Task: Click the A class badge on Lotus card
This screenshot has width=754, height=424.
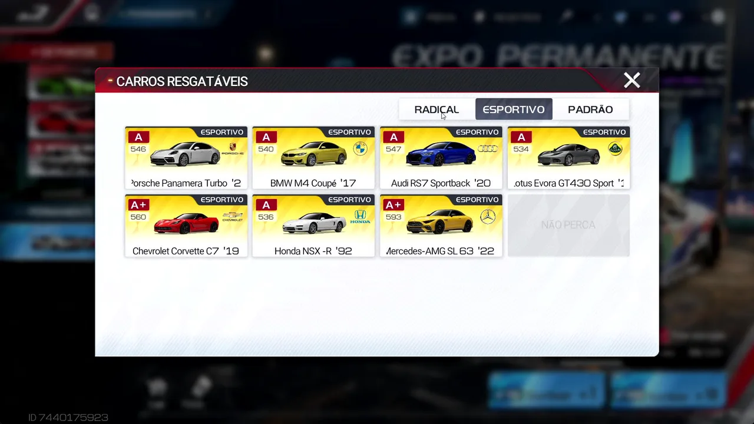Action: coord(521,137)
